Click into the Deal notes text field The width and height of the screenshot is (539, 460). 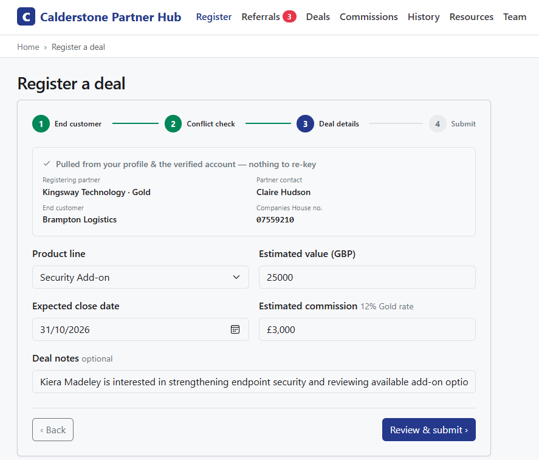253,382
